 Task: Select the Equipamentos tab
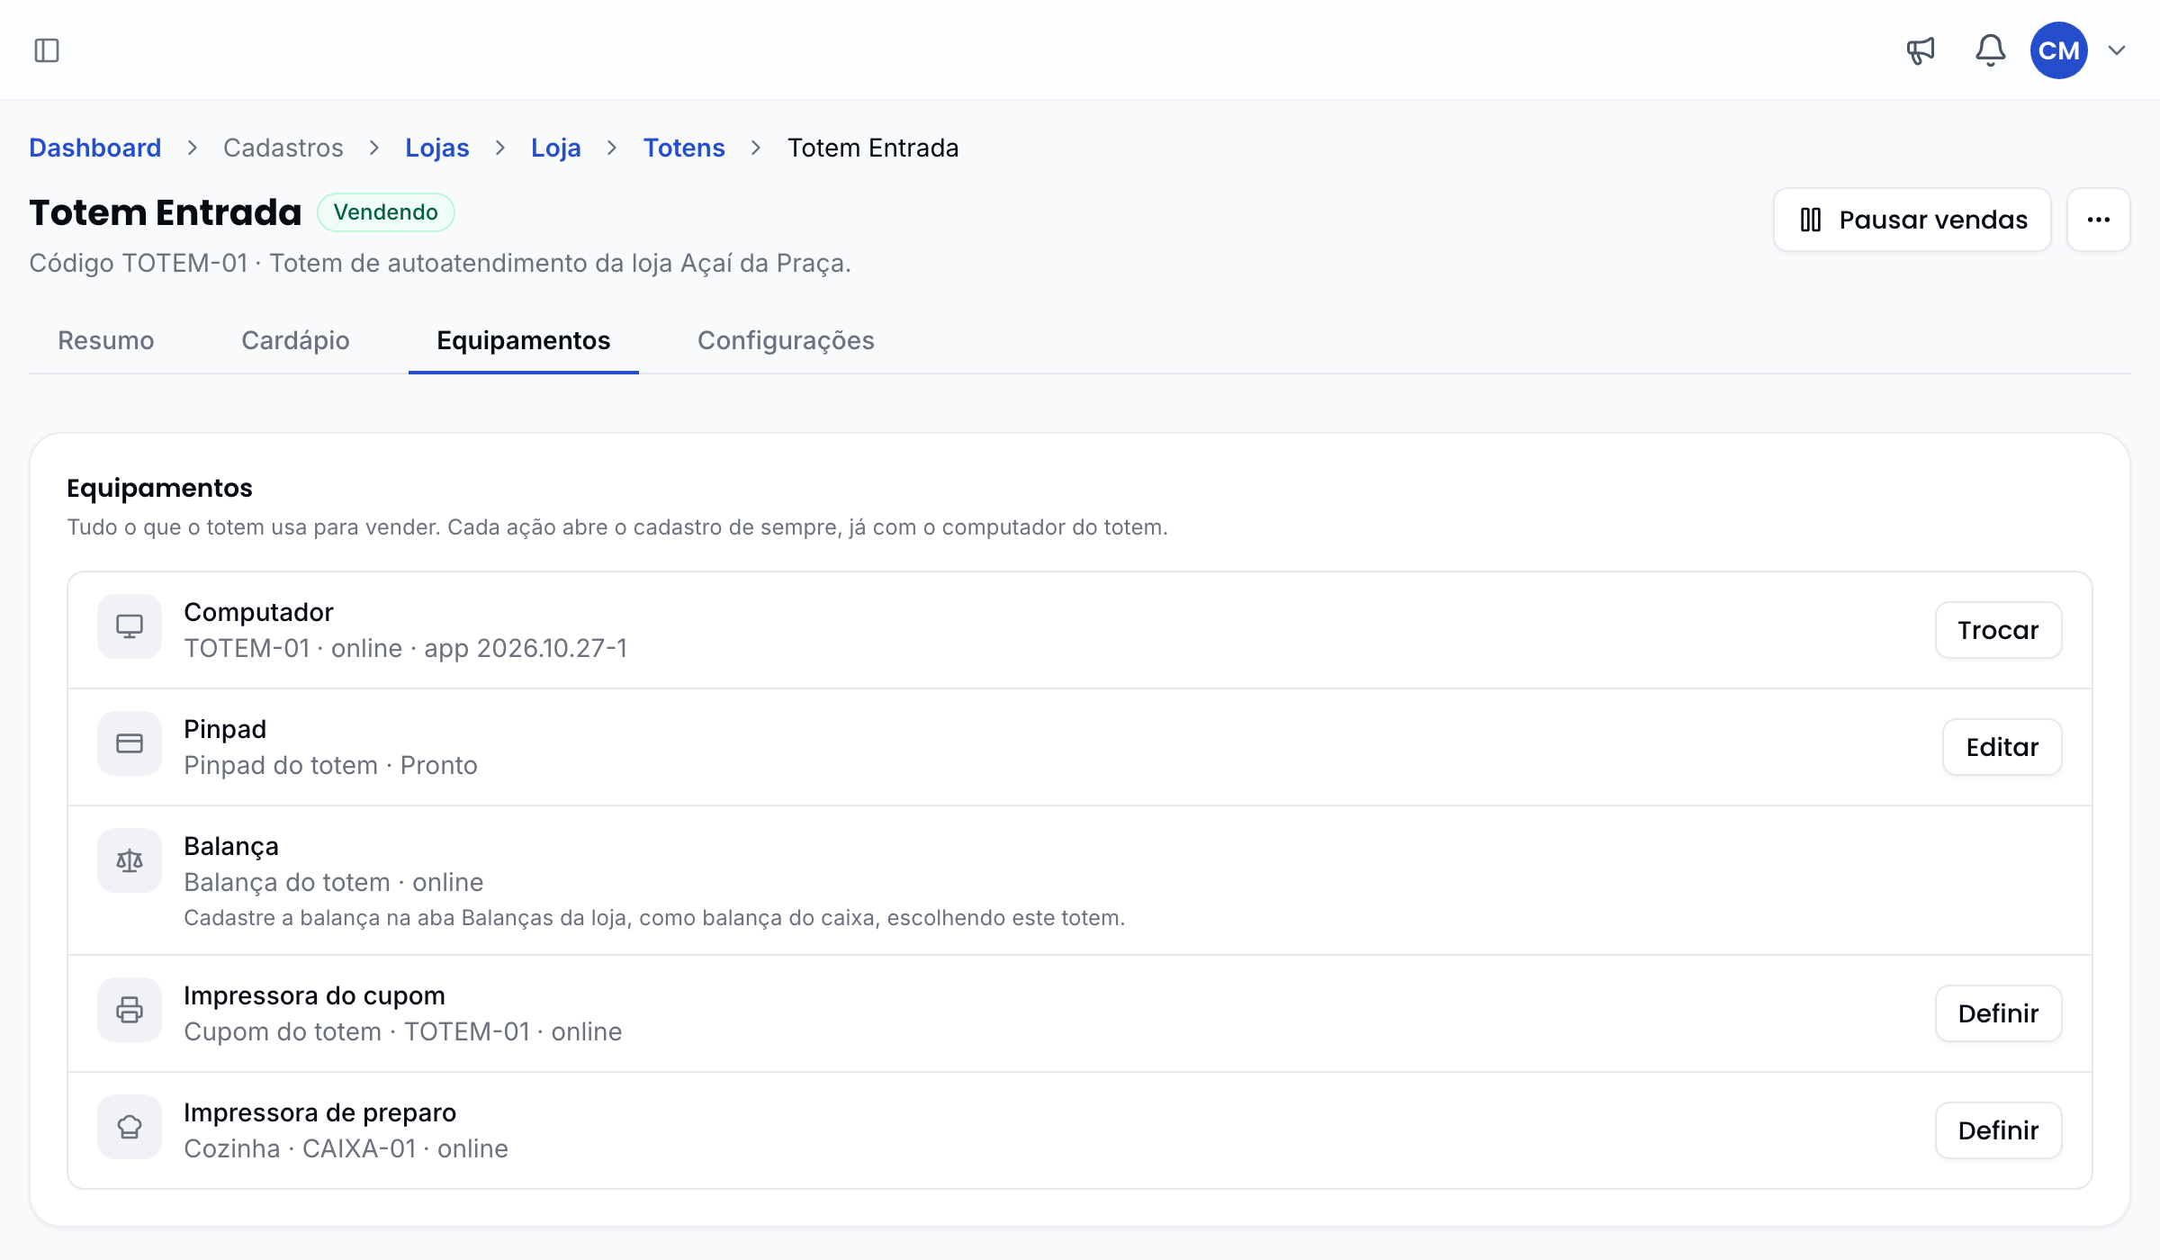point(524,340)
